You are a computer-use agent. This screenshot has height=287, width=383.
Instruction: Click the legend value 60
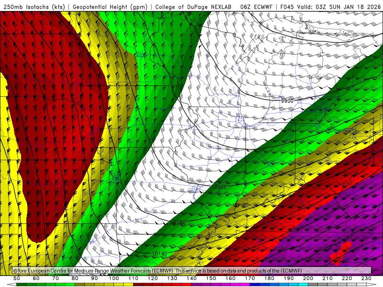(36, 278)
